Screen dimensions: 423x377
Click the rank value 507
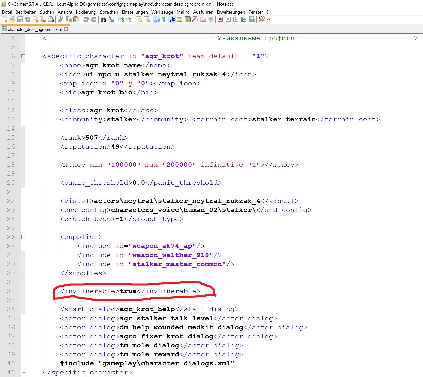[x=92, y=138]
